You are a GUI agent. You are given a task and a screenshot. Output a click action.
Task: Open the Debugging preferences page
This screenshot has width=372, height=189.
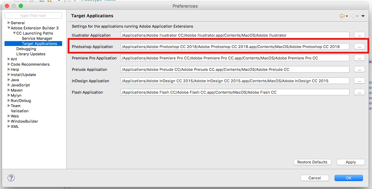pyautogui.click(x=26, y=49)
